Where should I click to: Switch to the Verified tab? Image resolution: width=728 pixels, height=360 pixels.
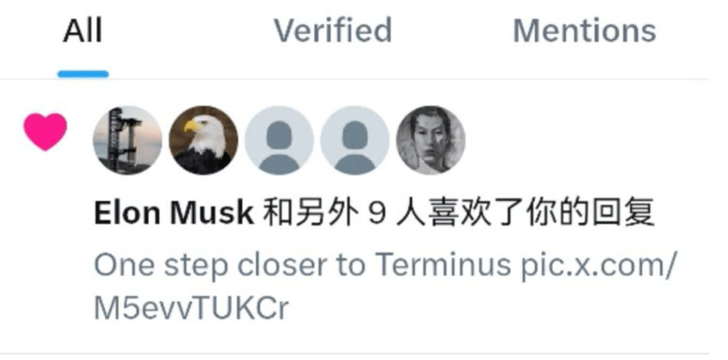333,31
